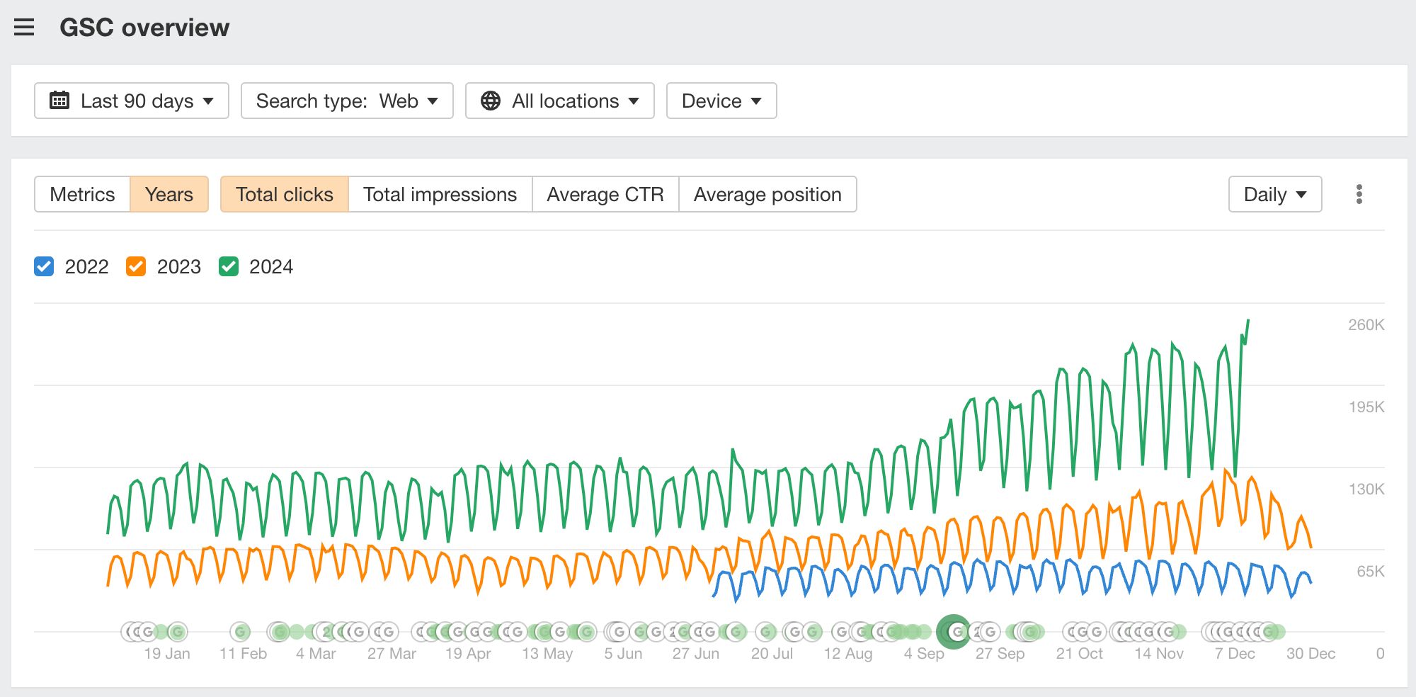Viewport: 1416px width, 697px height.
Task: Expand the Search type: Web dropdown
Action: coord(347,101)
